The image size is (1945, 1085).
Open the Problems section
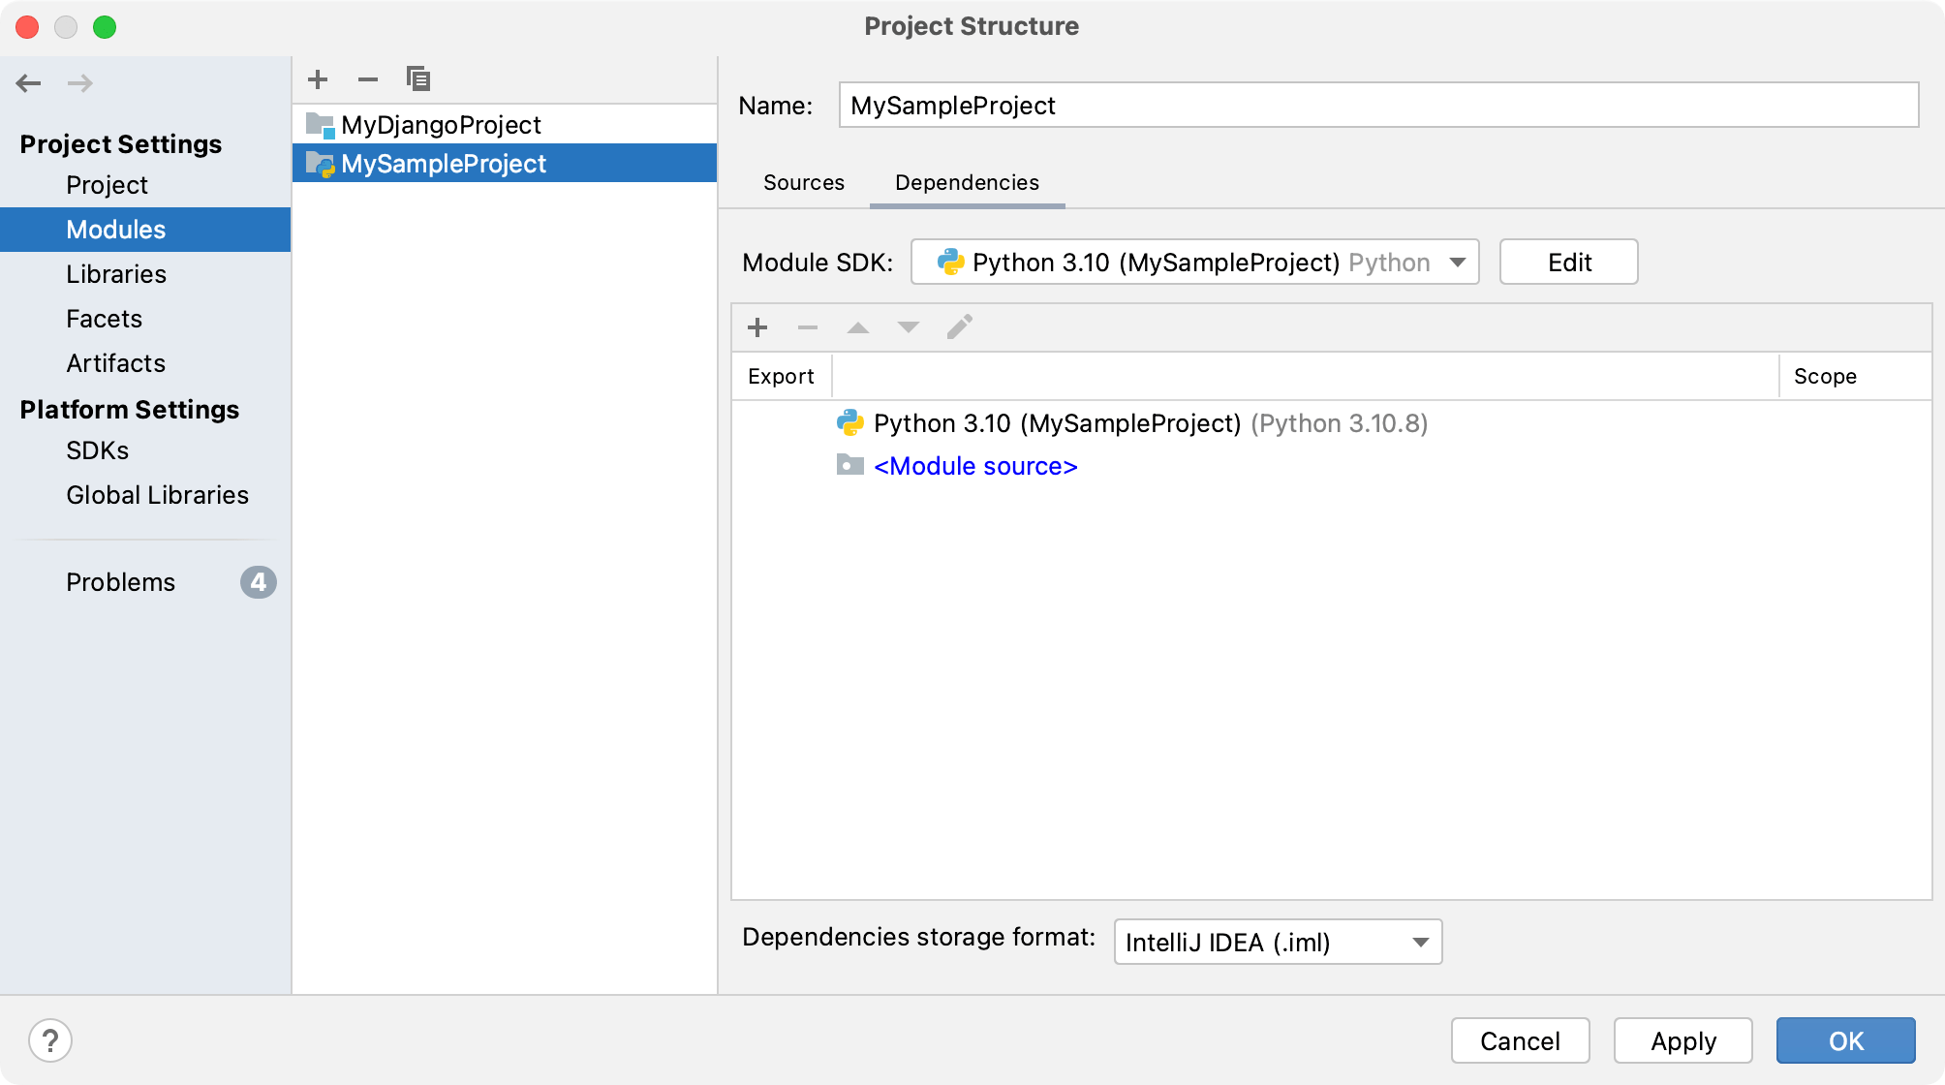(x=119, y=582)
